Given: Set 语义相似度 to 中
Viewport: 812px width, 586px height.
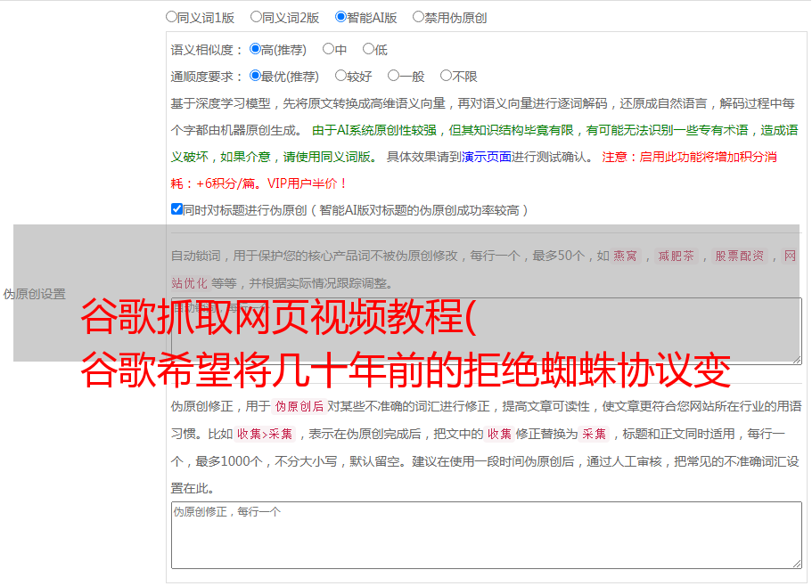Looking at the screenshot, I should [328, 49].
